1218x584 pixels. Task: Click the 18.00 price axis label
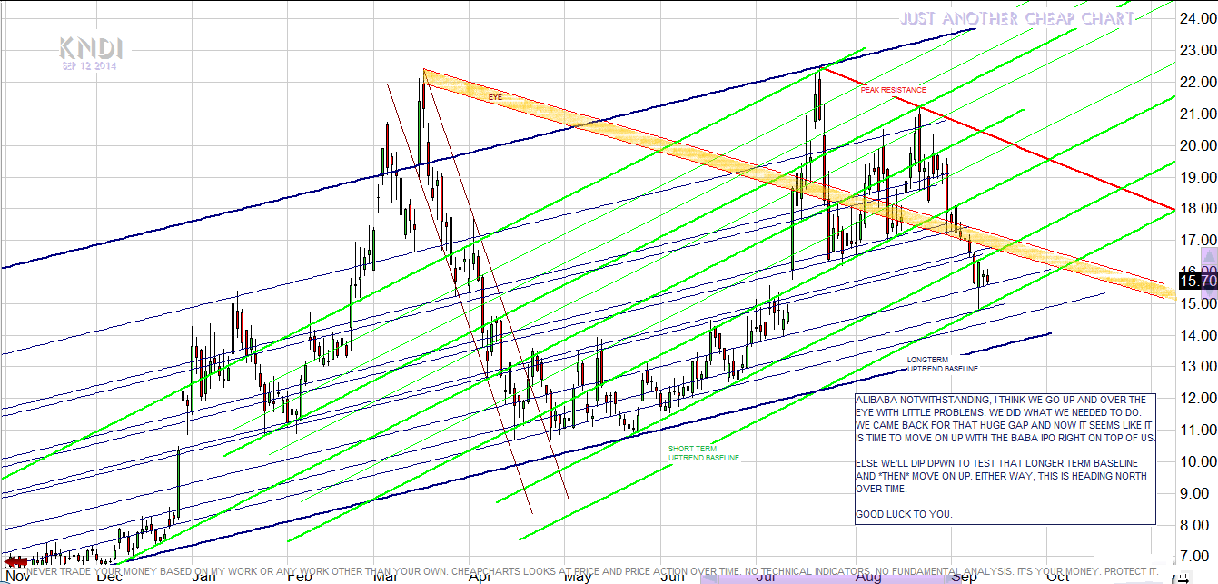[x=1196, y=208]
